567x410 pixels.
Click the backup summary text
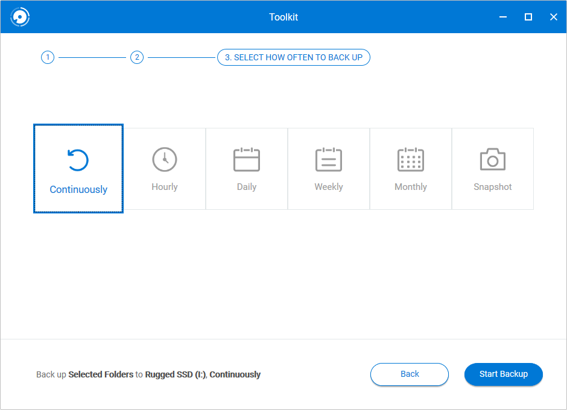pos(148,374)
